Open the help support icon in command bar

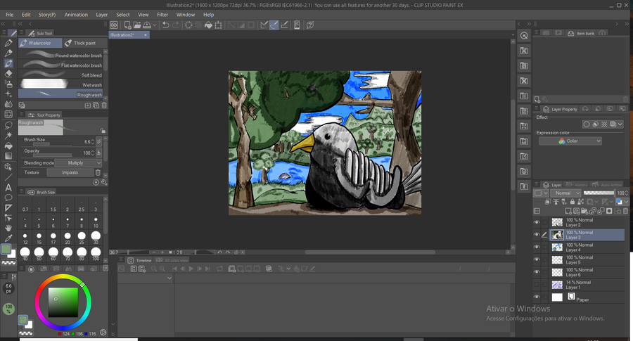point(310,25)
